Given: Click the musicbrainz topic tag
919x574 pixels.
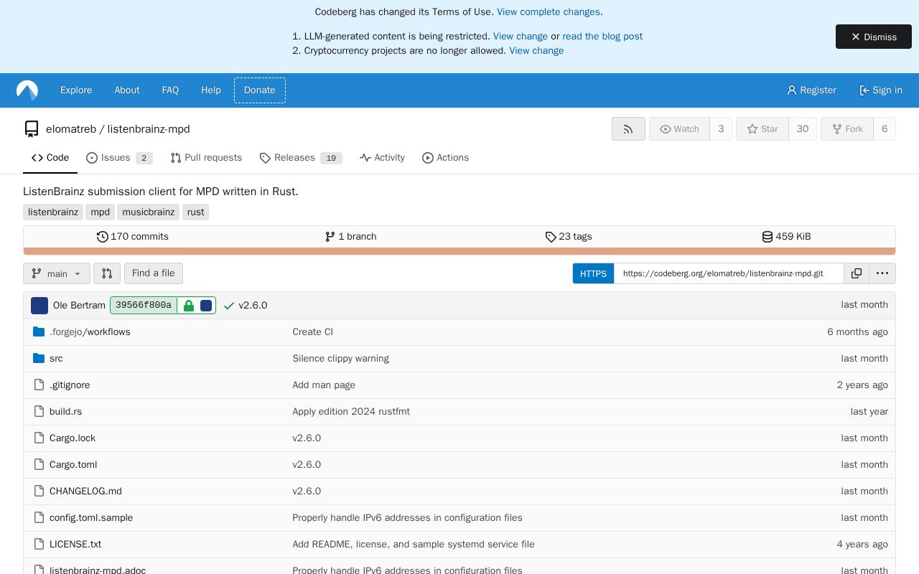Looking at the screenshot, I should pyautogui.click(x=149, y=212).
